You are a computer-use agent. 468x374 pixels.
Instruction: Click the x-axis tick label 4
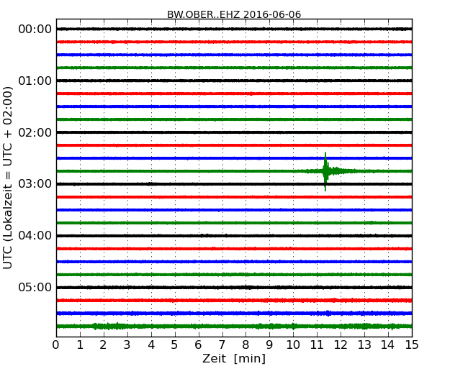(x=151, y=345)
